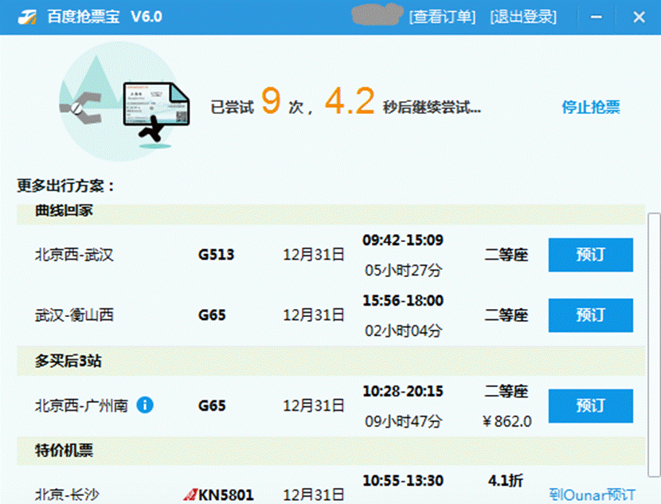Click the vertical scrollbar of the plans list
This screenshot has height=504, width=661.
coord(654,345)
